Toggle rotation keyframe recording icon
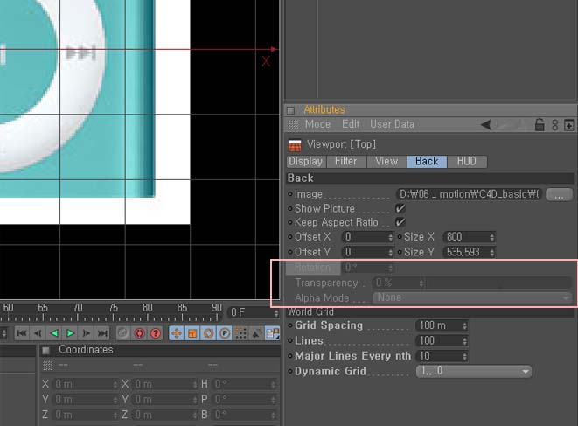This screenshot has height=426, width=578. (209, 333)
